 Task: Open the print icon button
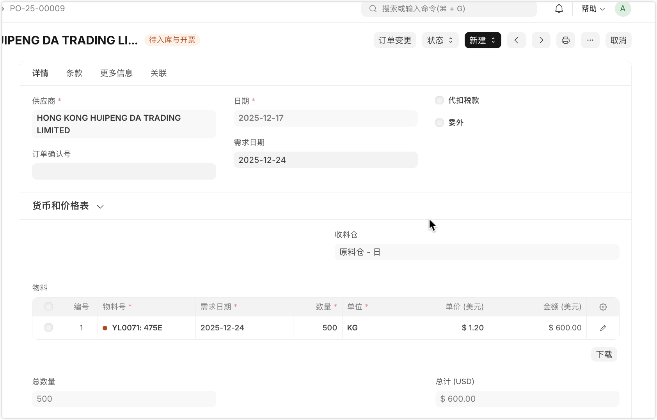[x=565, y=40]
